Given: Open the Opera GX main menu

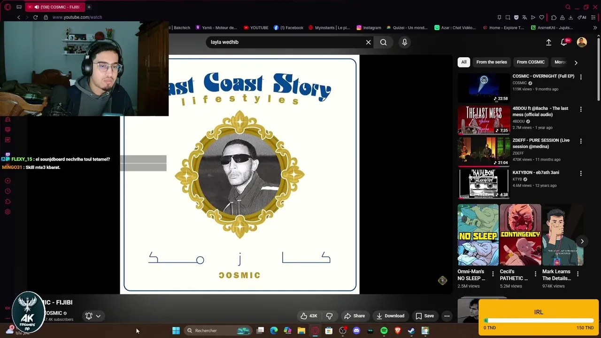Looking at the screenshot, I should tap(8, 7).
